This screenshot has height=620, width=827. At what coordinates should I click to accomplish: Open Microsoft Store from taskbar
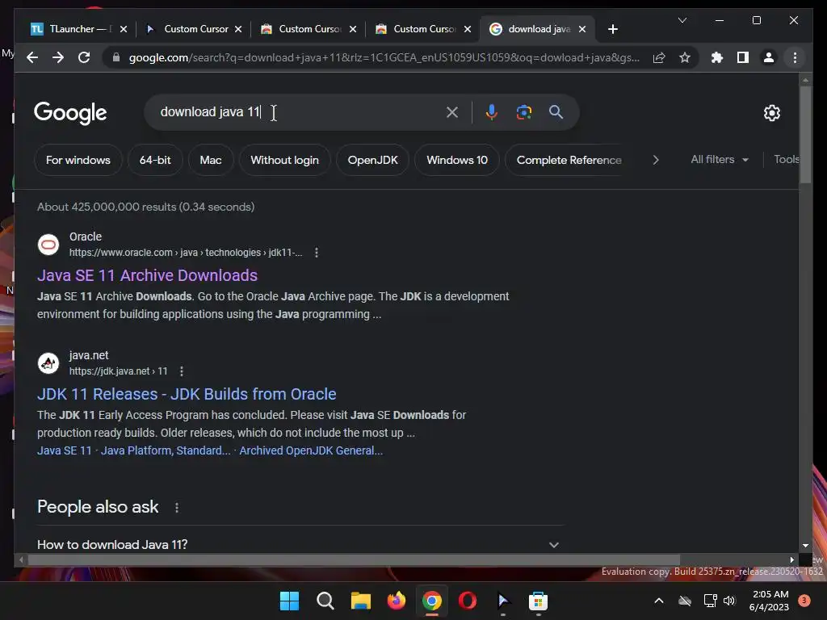538,601
